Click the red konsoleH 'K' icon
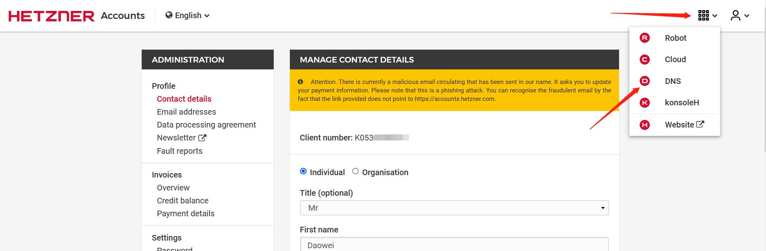Viewport: 766px width, 251px height. click(x=645, y=103)
